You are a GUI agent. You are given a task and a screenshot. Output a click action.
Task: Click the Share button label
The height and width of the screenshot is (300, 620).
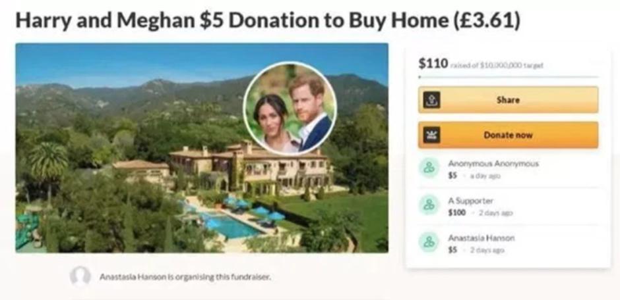click(x=508, y=100)
